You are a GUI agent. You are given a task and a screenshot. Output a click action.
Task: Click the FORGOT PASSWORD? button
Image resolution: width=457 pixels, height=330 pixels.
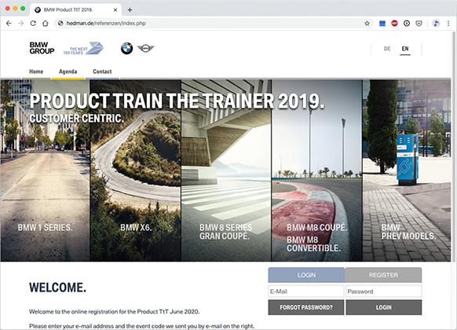[306, 307]
